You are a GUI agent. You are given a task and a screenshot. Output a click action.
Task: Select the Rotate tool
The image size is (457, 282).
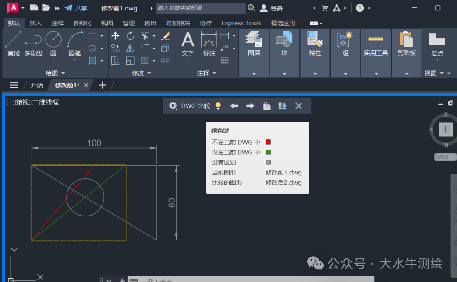pyautogui.click(x=131, y=35)
